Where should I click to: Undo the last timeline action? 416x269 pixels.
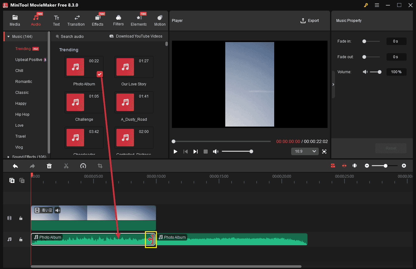click(15, 166)
